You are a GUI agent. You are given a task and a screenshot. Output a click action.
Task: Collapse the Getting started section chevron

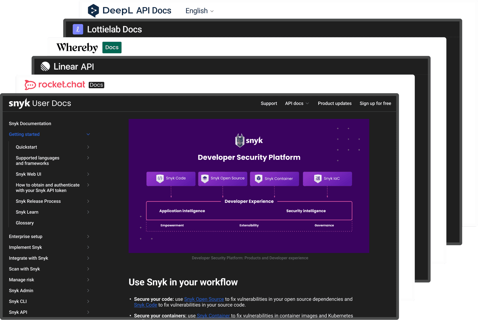(x=88, y=134)
